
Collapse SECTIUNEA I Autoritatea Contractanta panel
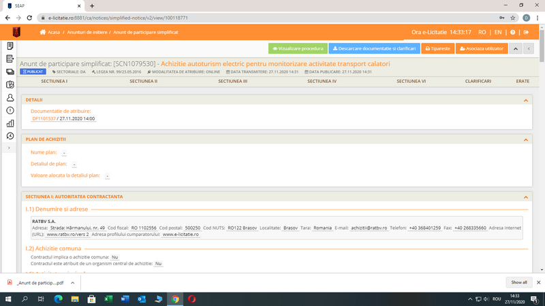pos(526,197)
